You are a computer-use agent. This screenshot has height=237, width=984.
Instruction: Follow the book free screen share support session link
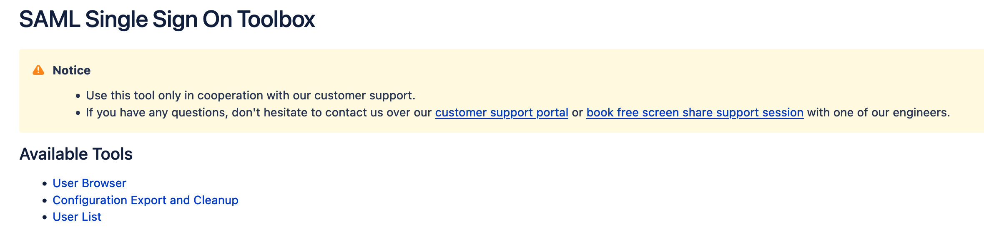coord(695,113)
